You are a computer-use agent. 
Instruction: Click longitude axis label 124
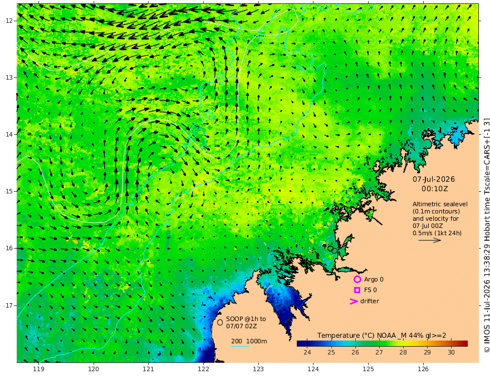coord(313,369)
